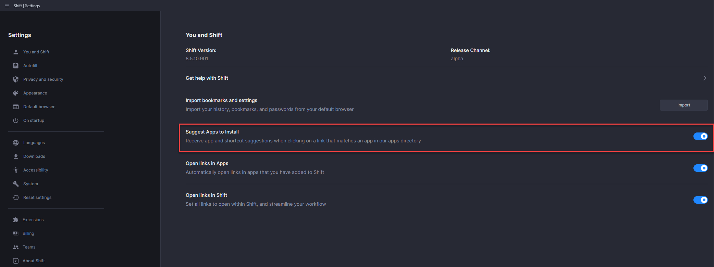The height and width of the screenshot is (267, 714).
Task: Toggle the Open links in Shift switch
Action: [700, 200]
